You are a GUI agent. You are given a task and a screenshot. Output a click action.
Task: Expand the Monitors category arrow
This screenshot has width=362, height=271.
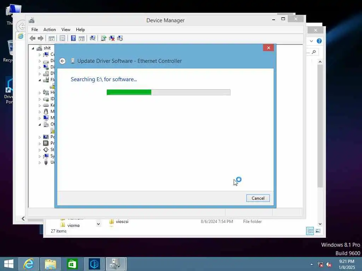pos(40,118)
